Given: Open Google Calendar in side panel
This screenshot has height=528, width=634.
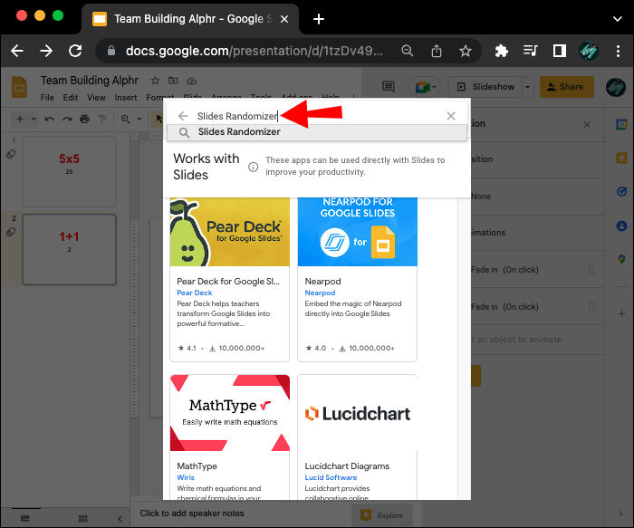Looking at the screenshot, I should pyautogui.click(x=621, y=124).
